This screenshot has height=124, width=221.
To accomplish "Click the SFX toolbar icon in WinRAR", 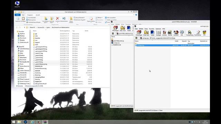I will click(x=204, y=33).
